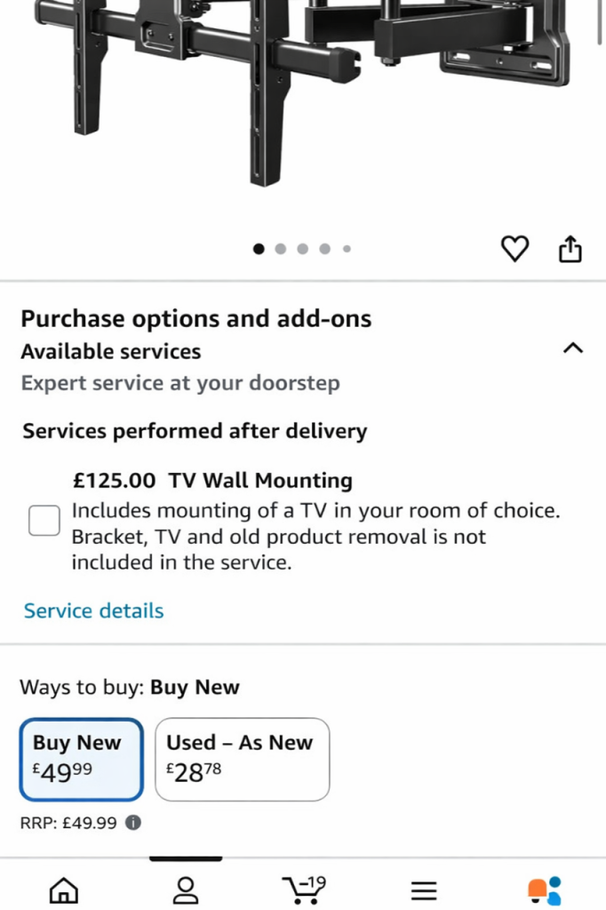Jump to last small image dot
The image size is (606, 910).
point(347,249)
